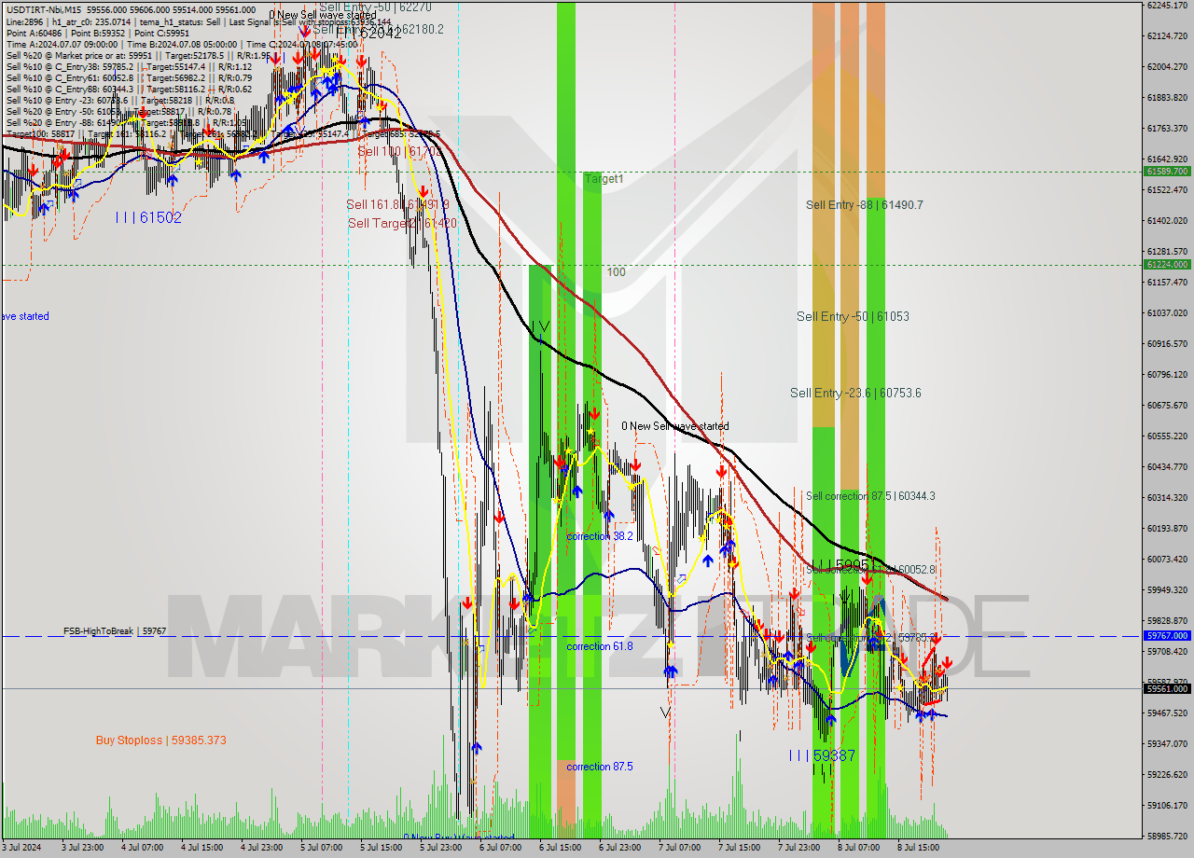
Task: Click the '5 Jul 23:00' time axis label
Action: point(442,848)
